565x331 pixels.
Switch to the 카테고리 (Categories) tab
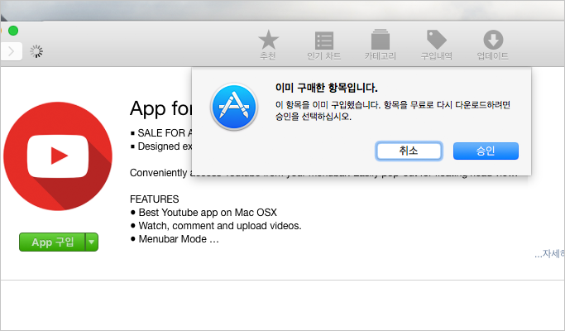(x=381, y=45)
